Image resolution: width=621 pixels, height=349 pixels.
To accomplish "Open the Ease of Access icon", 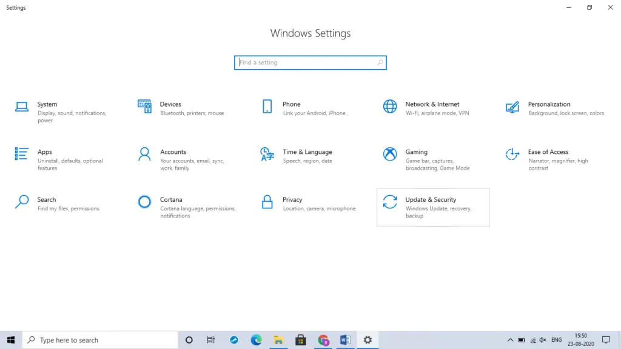I will 512,154.
